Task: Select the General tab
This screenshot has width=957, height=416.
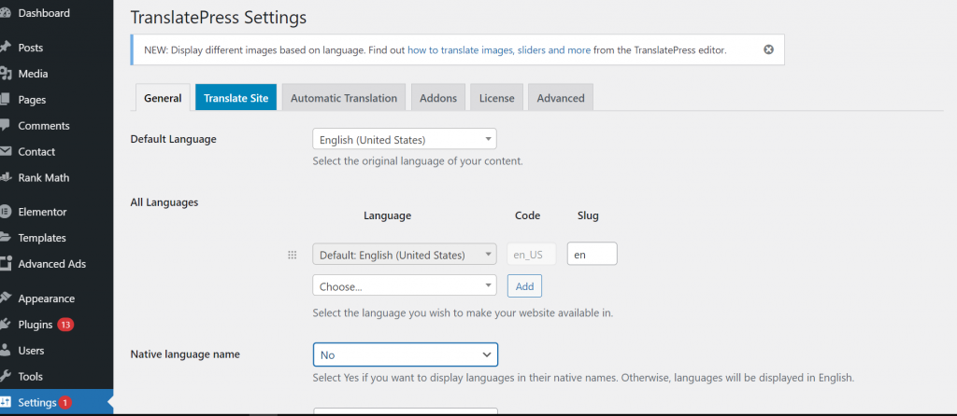Action: pos(163,98)
